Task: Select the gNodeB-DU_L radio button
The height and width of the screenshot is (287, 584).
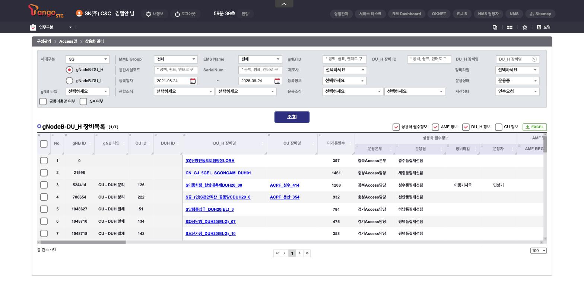Action: click(69, 81)
